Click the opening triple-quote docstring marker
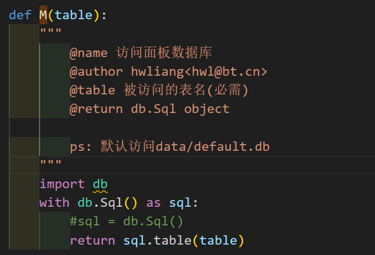 pyautogui.click(x=51, y=31)
